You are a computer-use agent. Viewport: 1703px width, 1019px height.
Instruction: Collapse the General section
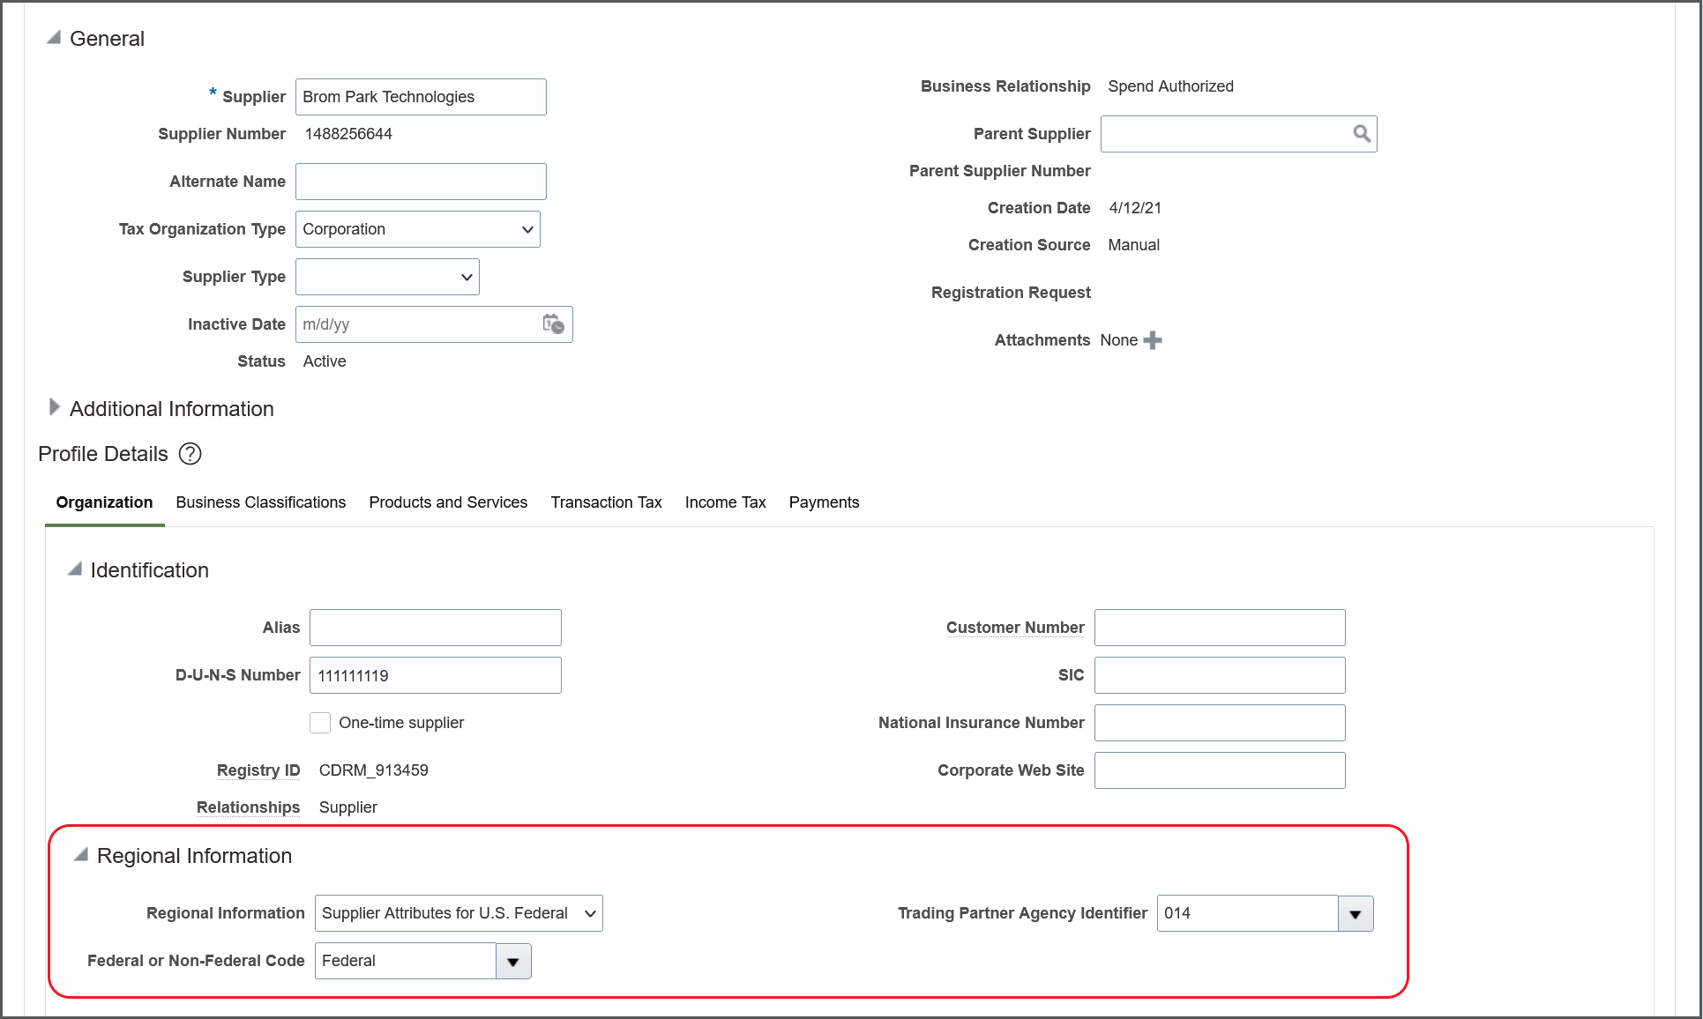coord(54,38)
